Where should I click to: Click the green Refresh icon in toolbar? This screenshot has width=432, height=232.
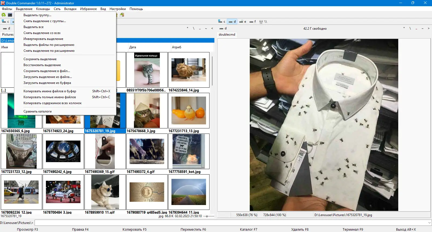coord(4,15)
